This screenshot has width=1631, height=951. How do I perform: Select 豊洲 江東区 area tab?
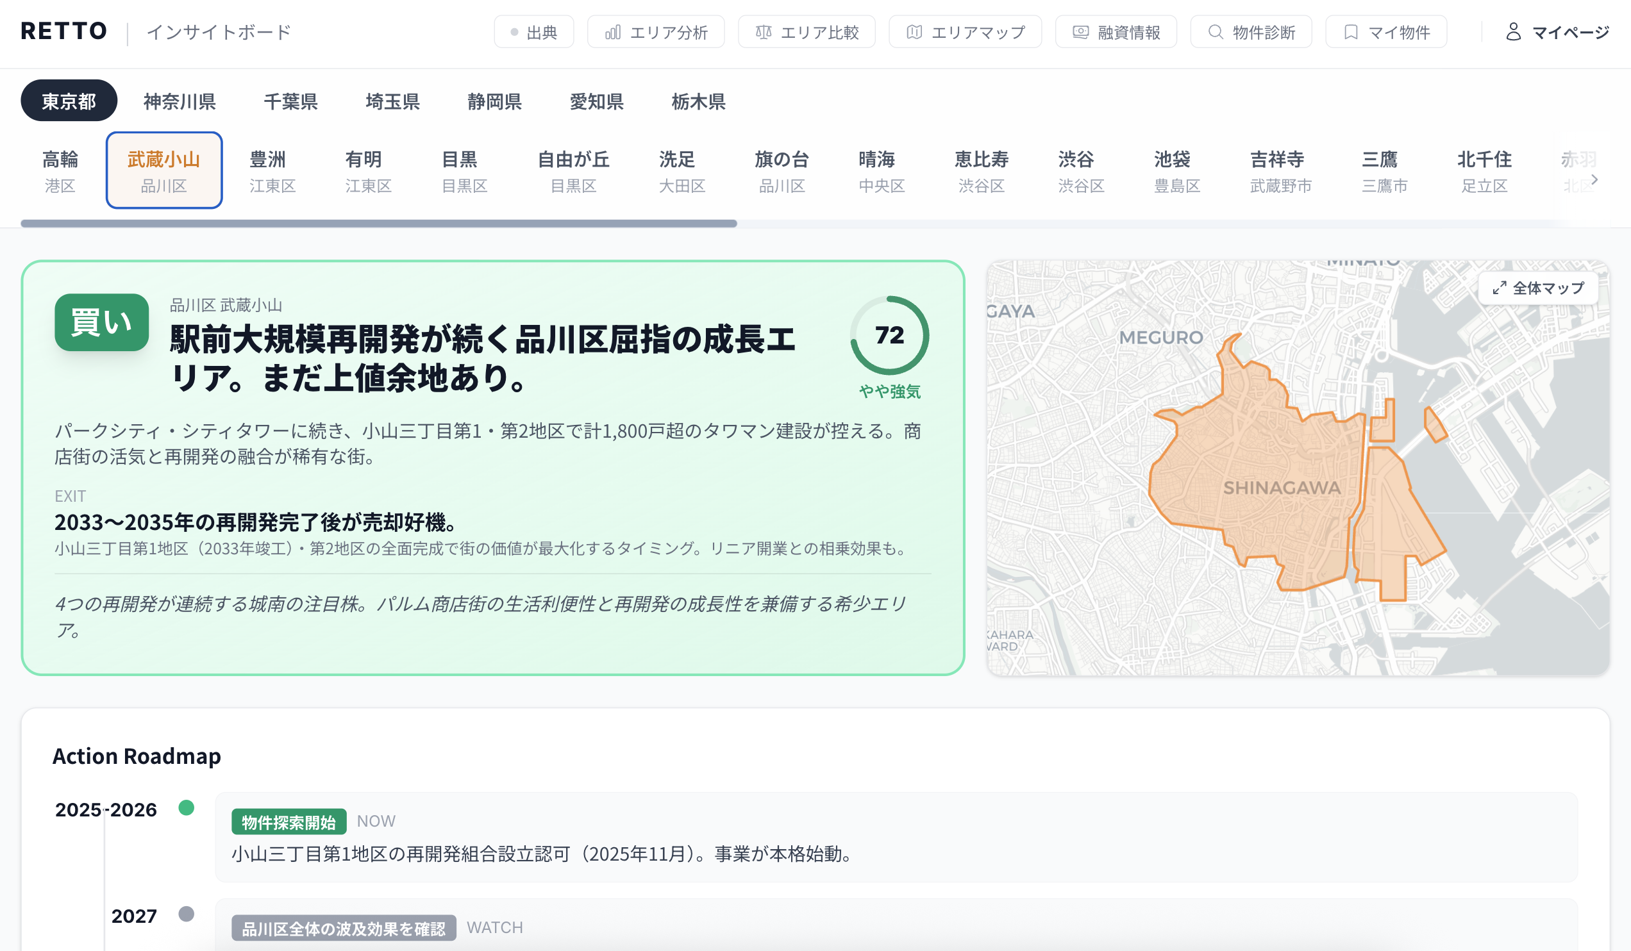272,171
